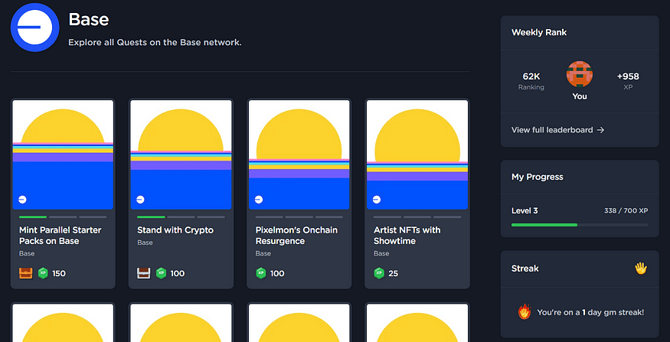The height and width of the screenshot is (342, 670).
Task: Click the 100 XP reward on Pixelmon card
Action: point(277,273)
